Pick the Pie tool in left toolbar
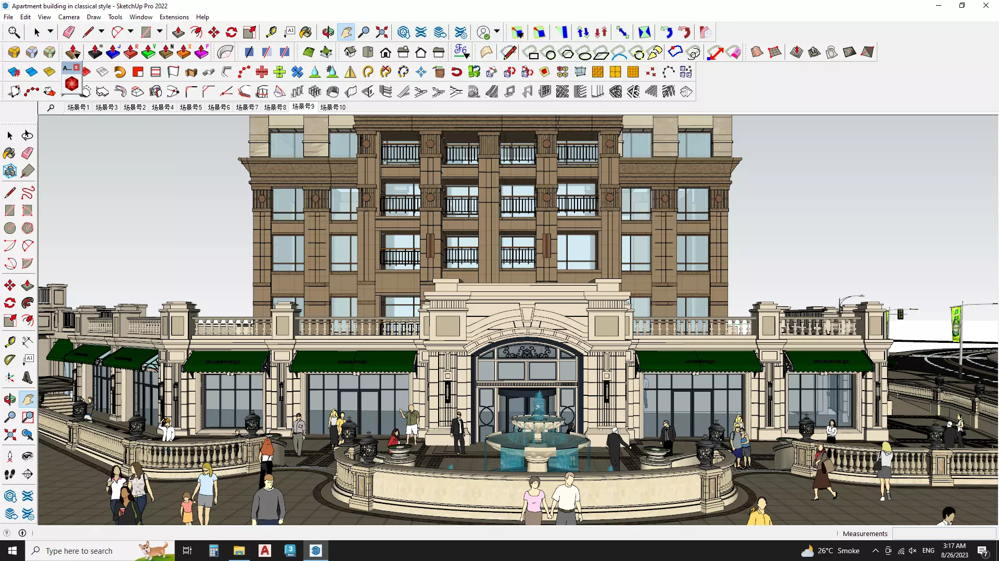This screenshot has height=561, width=999. [28, 263]
